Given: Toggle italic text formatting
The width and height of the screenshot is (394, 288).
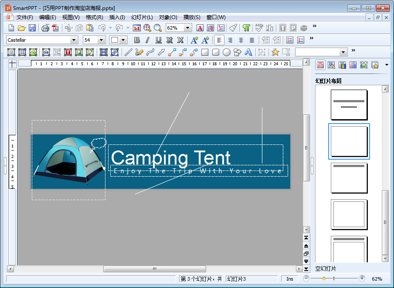Looking at the screenshot, I should 147,40.
